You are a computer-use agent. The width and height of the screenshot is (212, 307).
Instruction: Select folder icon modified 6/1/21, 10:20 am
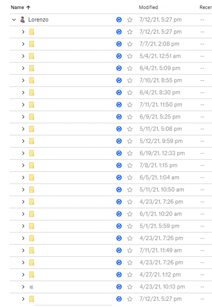[31, 214]
